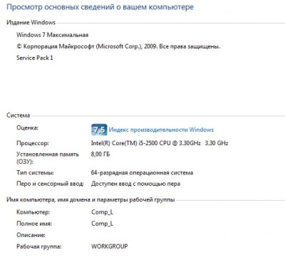The image size is (285, 257).
Task: Select the Доступен ввод с помощью пера text
Action: [x=135, y=184]
